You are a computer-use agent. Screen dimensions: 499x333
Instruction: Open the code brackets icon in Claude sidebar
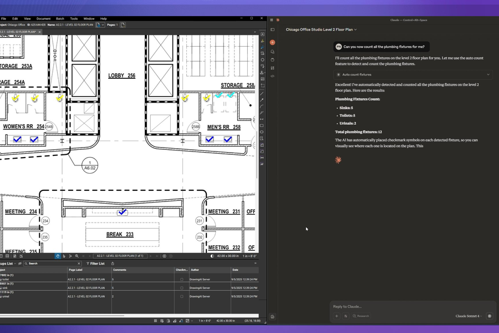[x=272, y=76]
